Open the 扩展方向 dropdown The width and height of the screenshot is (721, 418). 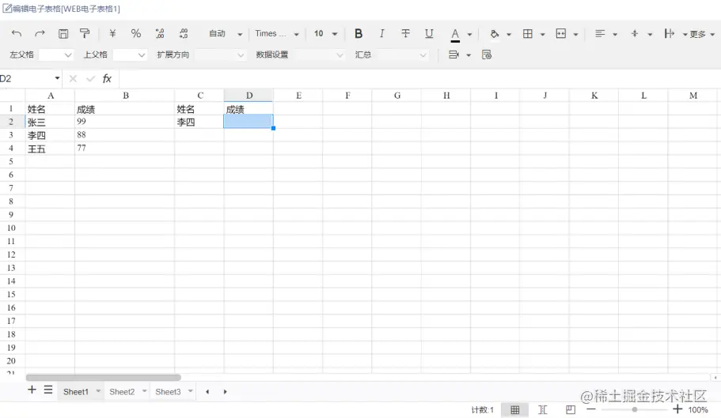220,55
